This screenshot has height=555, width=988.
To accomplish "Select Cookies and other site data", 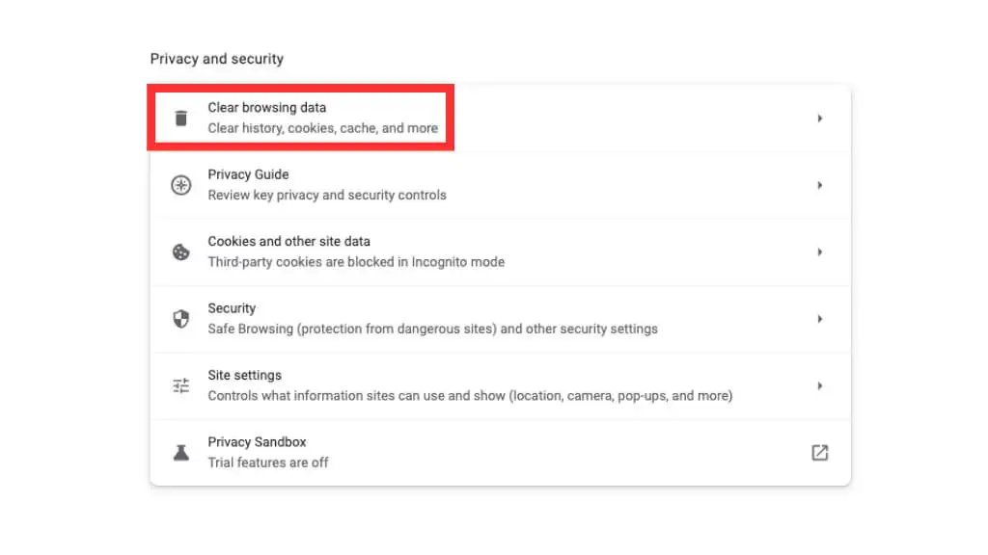I will pos(288,241).
